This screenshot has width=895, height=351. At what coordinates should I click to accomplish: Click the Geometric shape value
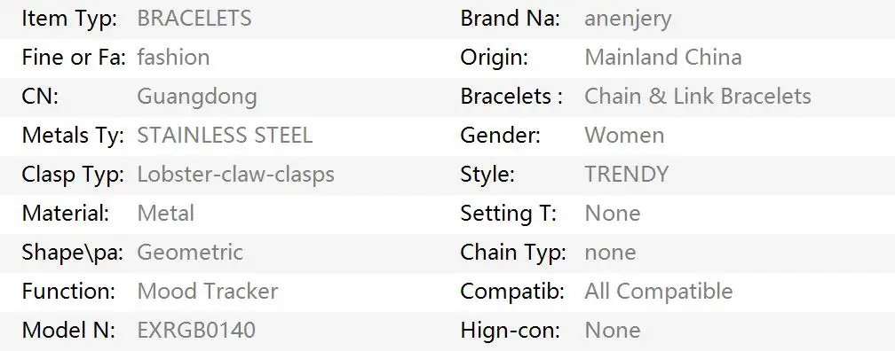click(x=191, y=252)
